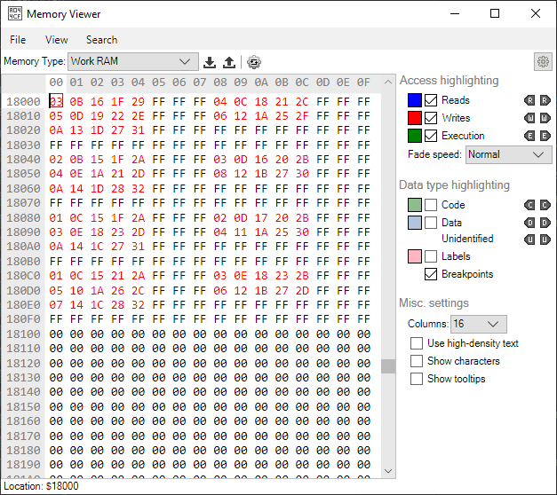
Task: Go to previous Data byte with left D arrow
Action: coord(529,223)
